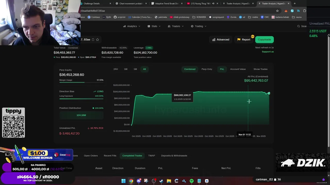330x185 pixels.
Task: Copy the trader address with the copy icon
Action: pos(93,40)
